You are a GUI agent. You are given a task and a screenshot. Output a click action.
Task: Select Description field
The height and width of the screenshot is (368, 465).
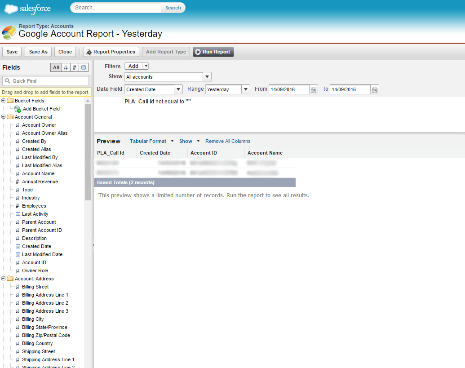(x=34, y=238)
